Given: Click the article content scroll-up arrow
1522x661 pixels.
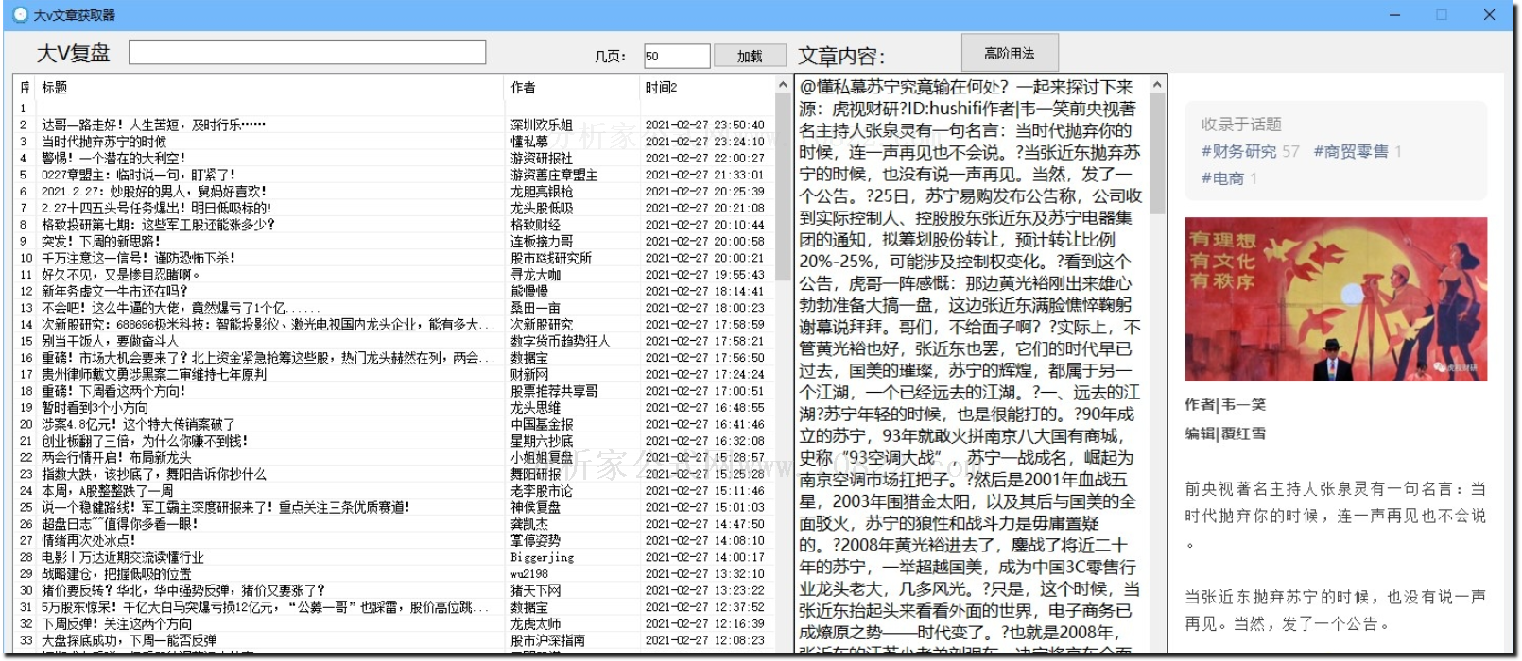Looking at the screenshot, I should 1157,85.
